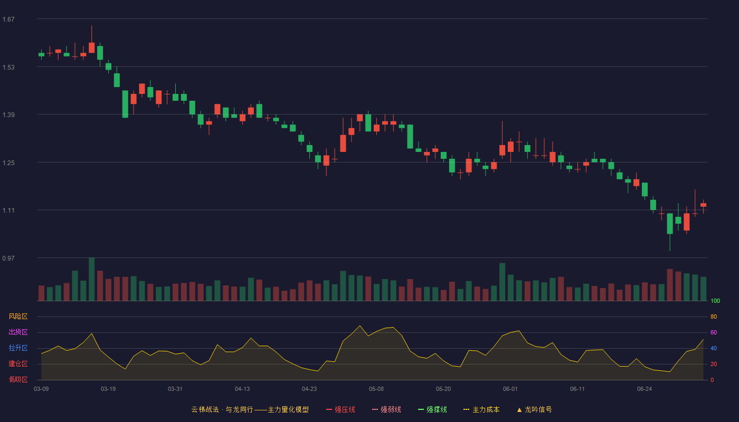Click the 06-24 date axis label
The image size is (739, 422).
[645, 389]
